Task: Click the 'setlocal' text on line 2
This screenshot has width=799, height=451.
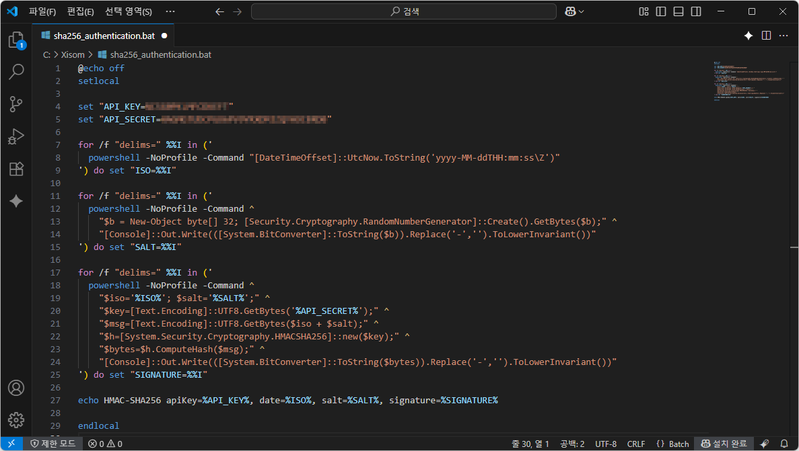Action: (x=98, y=81)
